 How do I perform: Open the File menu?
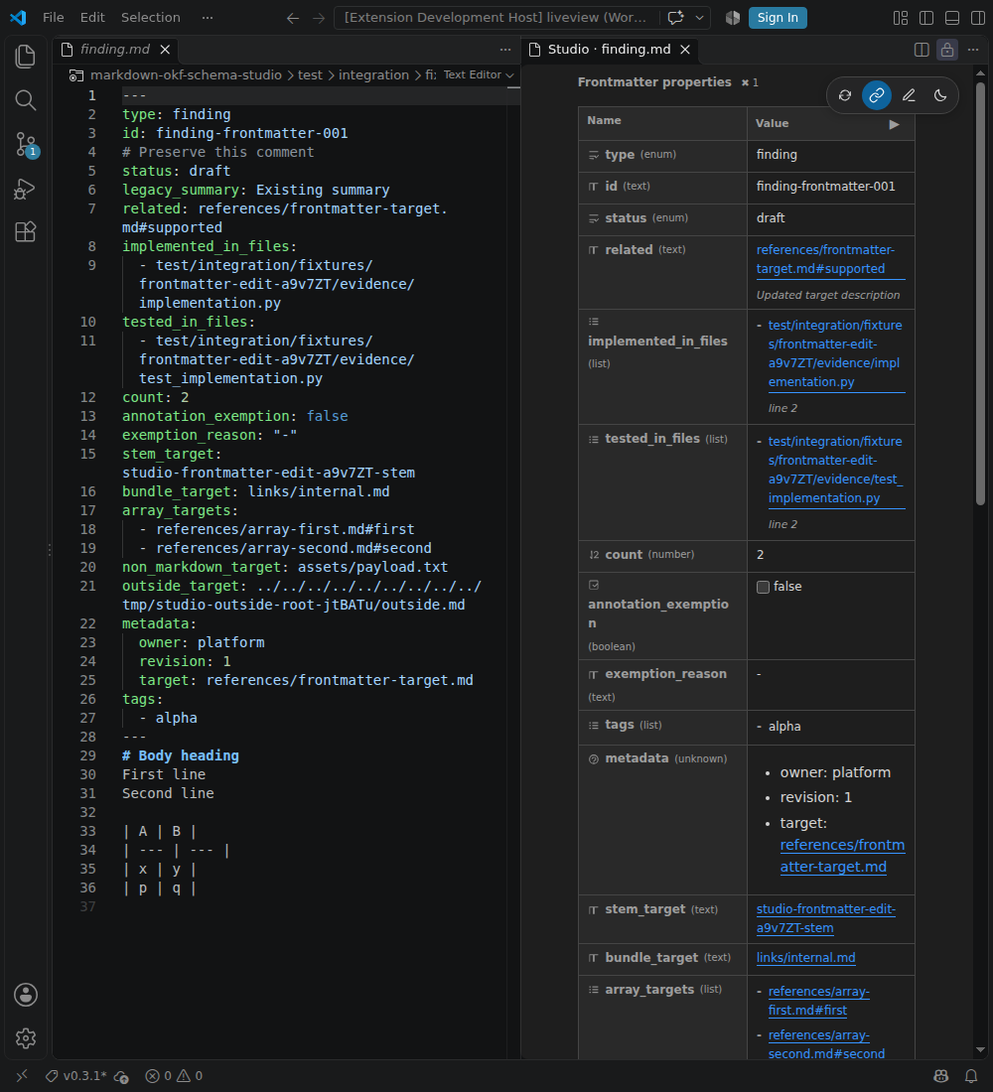(x=53, y=18)
